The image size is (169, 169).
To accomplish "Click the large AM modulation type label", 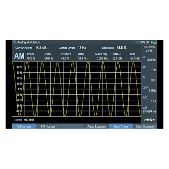I will tap(19, 56).
